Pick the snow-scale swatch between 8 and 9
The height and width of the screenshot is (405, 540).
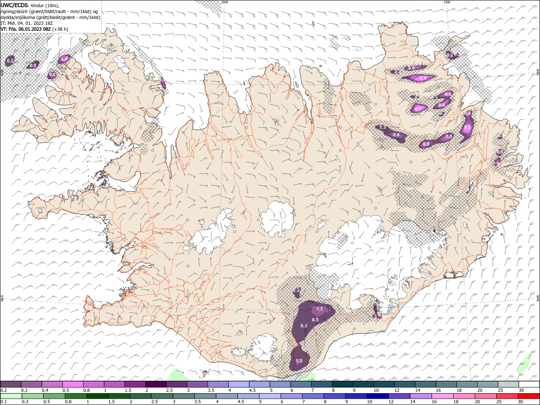pos(342,384)
